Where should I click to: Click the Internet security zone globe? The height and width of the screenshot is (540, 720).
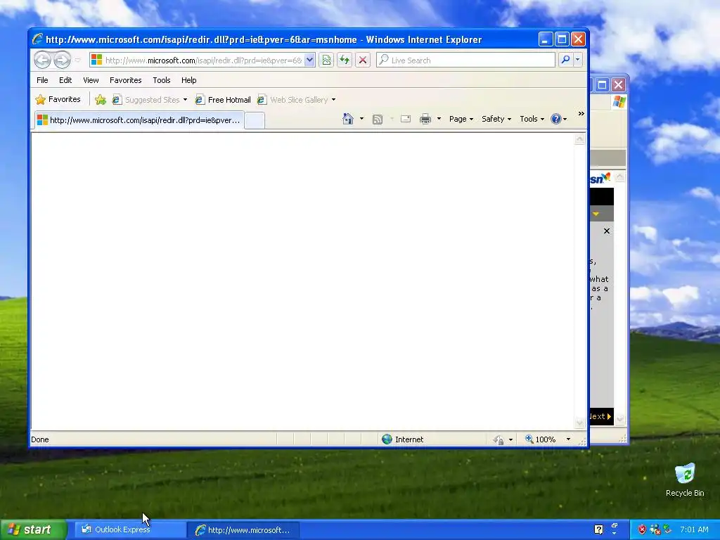coord(387,439)
